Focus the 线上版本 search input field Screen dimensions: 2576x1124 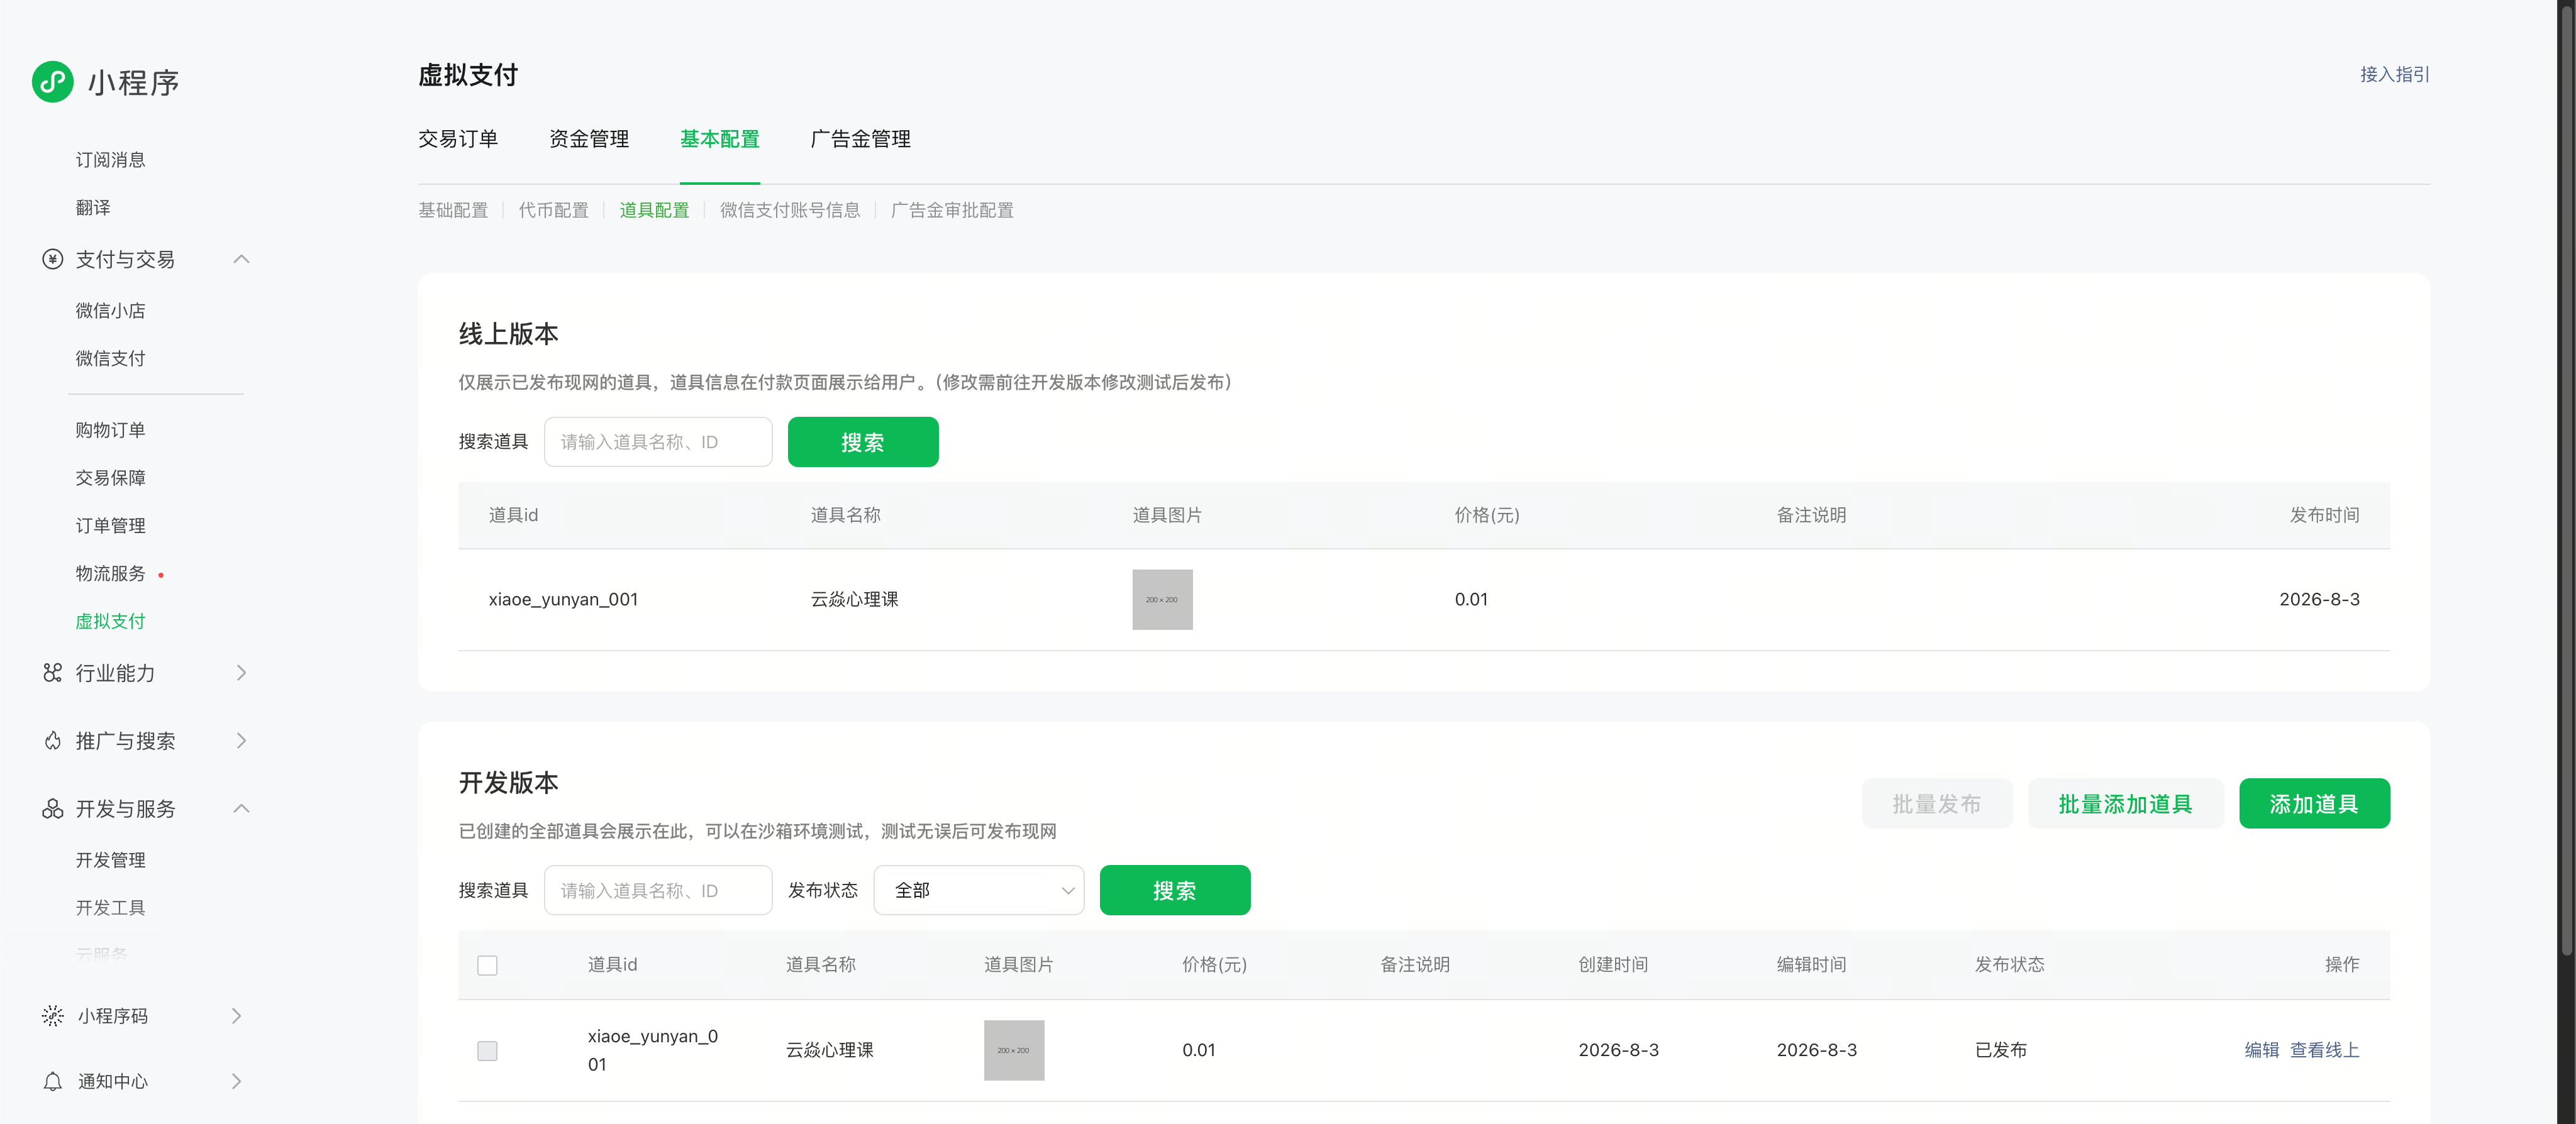pyautogui.click(x=658, y=442)
